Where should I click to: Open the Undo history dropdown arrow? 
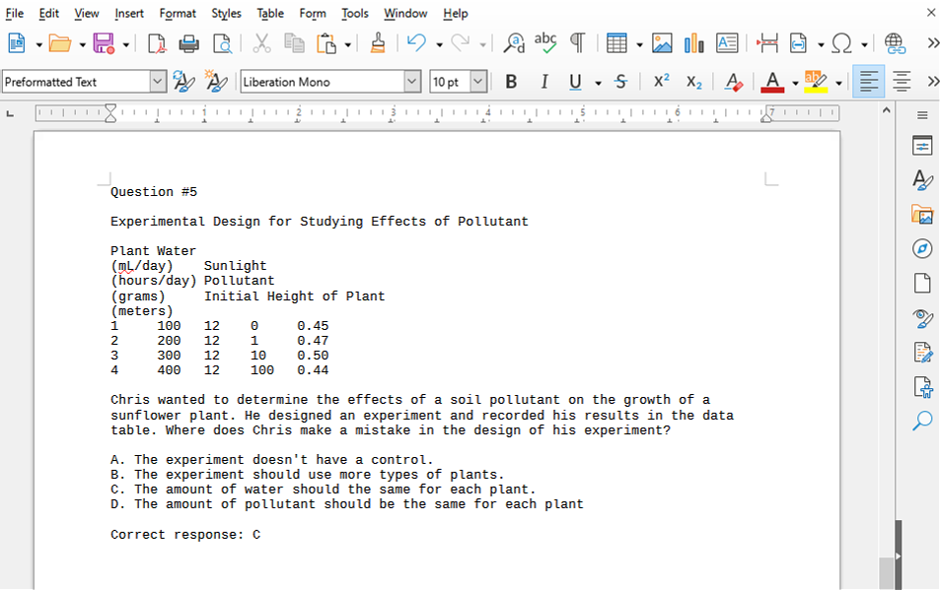(x=439, y=45)
